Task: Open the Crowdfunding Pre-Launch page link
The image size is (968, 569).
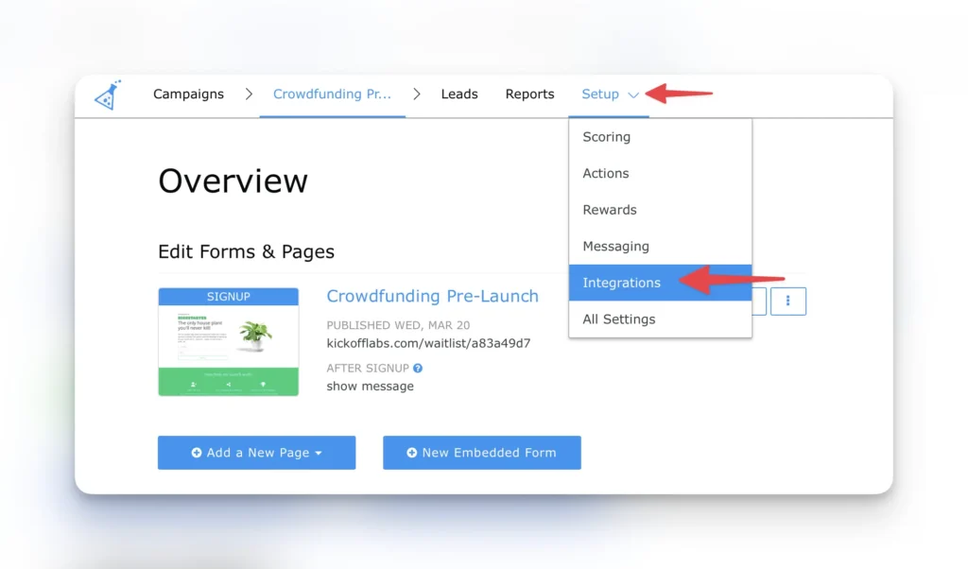Action: tap(432, 296)
